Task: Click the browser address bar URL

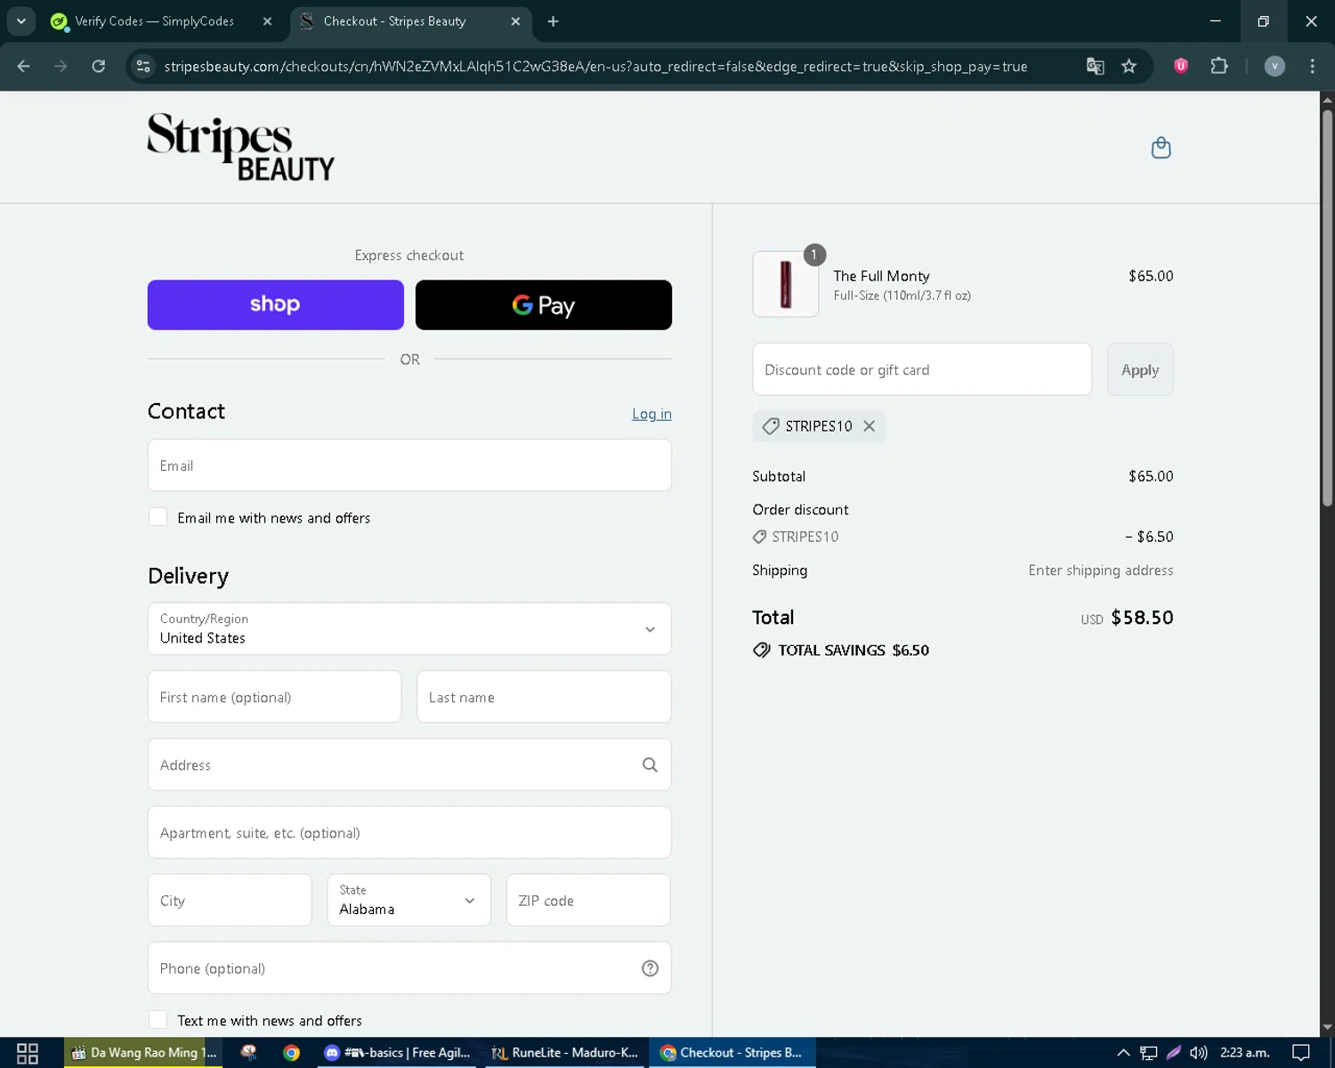Action: (595, 67)
